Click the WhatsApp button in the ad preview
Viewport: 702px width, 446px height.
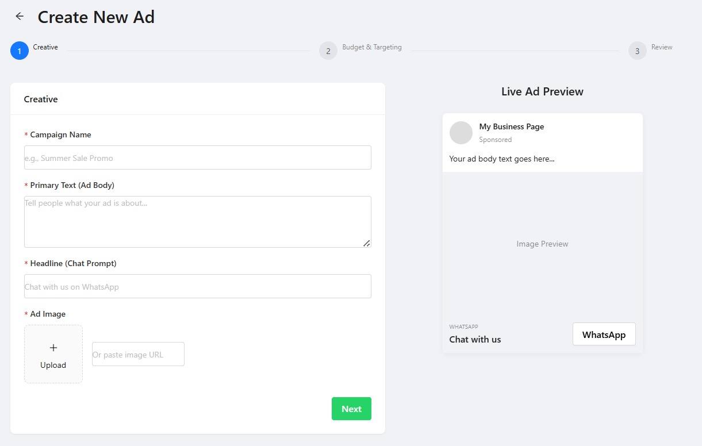click(604, 334)
